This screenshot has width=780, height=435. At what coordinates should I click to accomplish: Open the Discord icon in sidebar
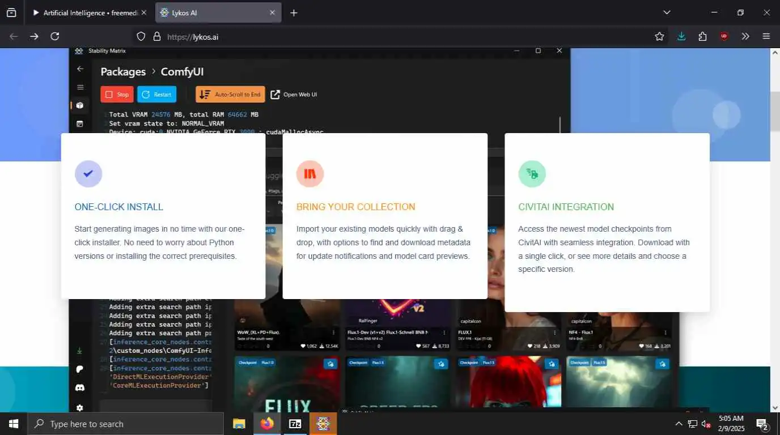click(79, 388)
